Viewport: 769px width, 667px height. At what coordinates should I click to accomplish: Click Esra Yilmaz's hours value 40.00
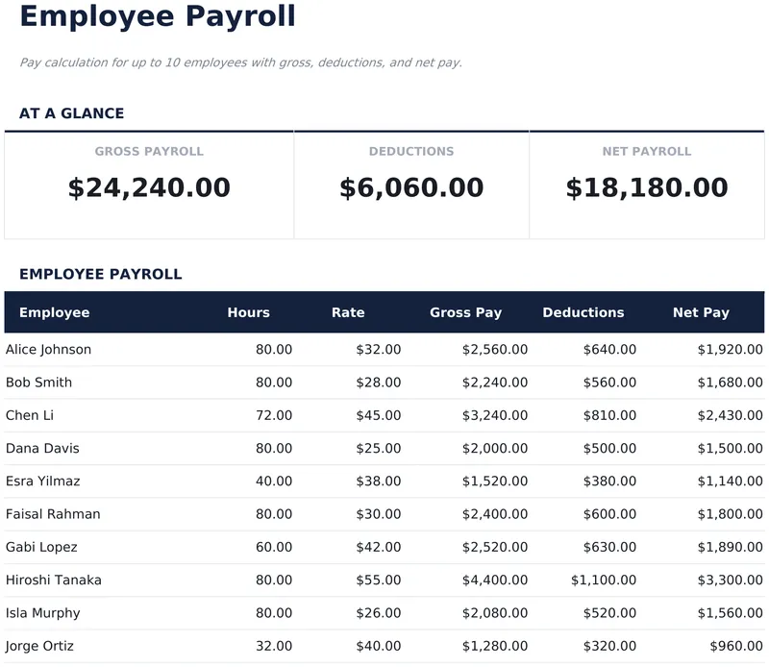[274, 481]
